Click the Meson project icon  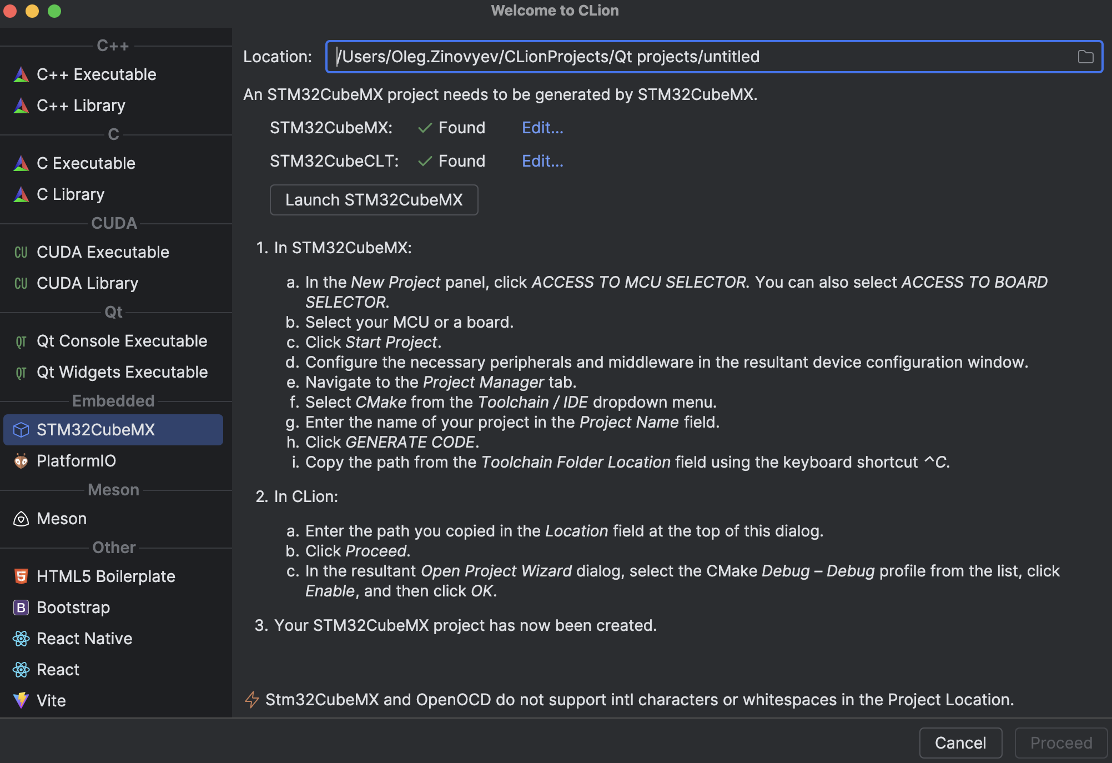(x=21, y=518)
